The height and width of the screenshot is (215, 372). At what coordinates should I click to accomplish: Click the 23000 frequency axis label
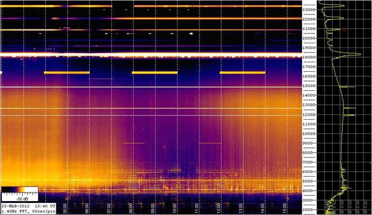pos(309,9)
